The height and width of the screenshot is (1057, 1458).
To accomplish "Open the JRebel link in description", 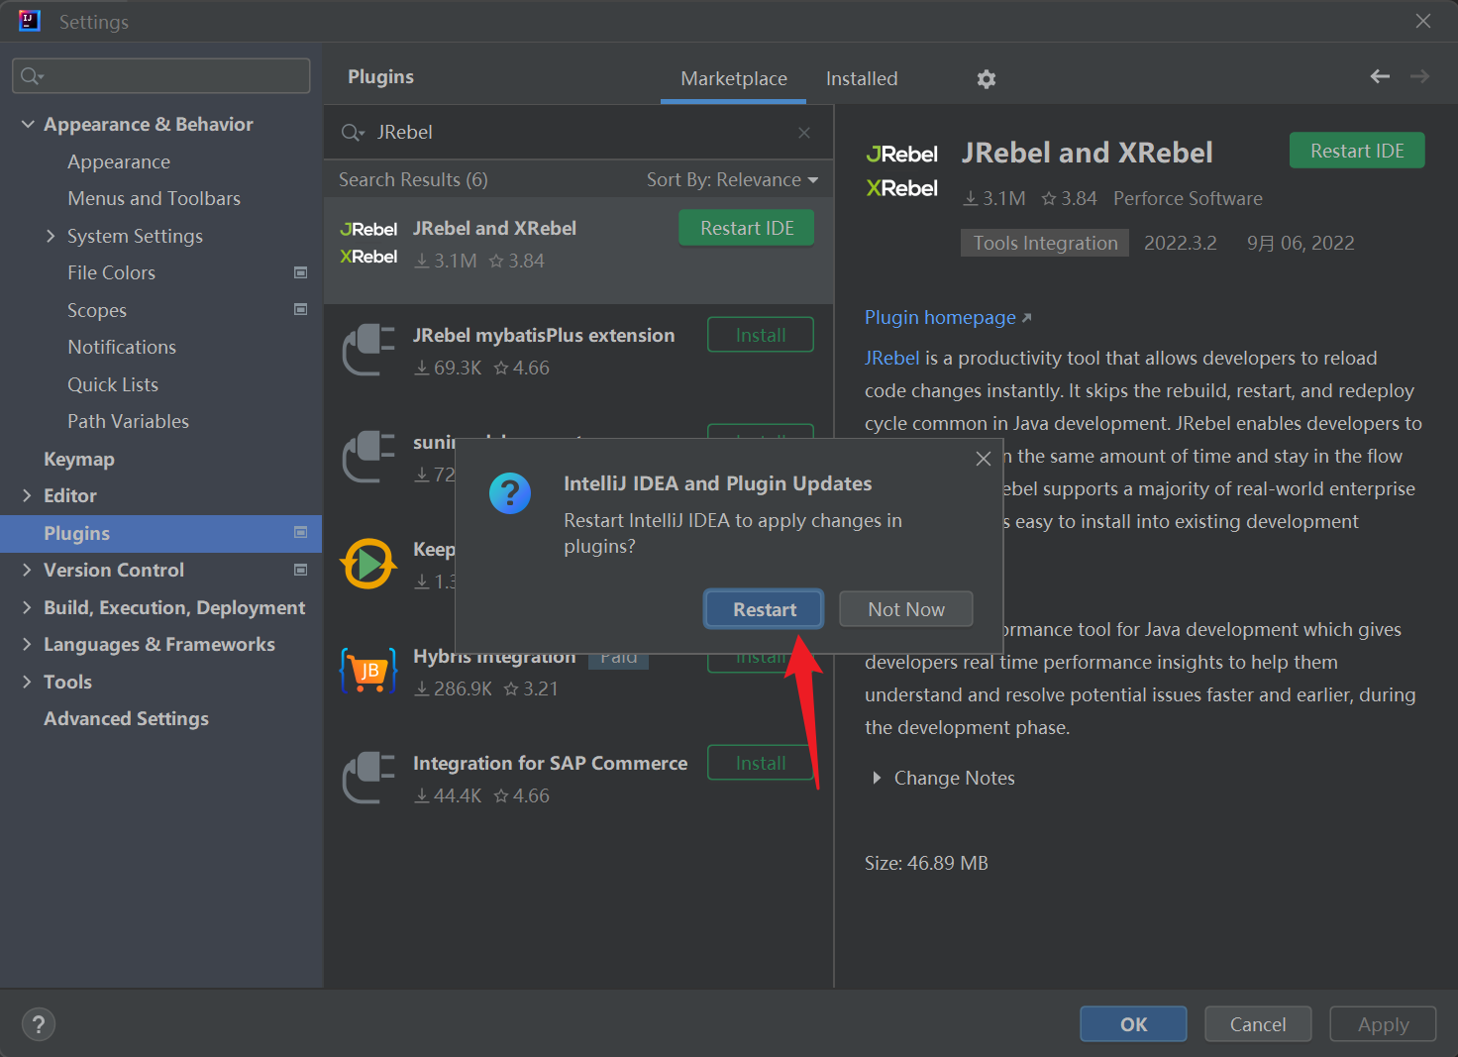I will coord(892,358).
